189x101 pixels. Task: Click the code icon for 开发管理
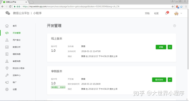[x=7, y=33]
